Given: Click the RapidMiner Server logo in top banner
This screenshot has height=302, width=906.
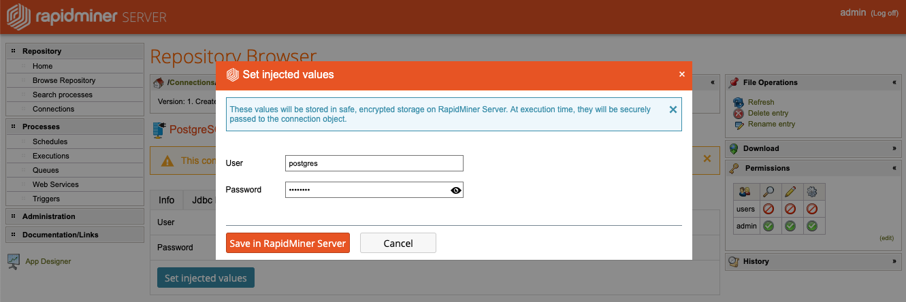Looking at the screenshot, I should pos(86,16).
